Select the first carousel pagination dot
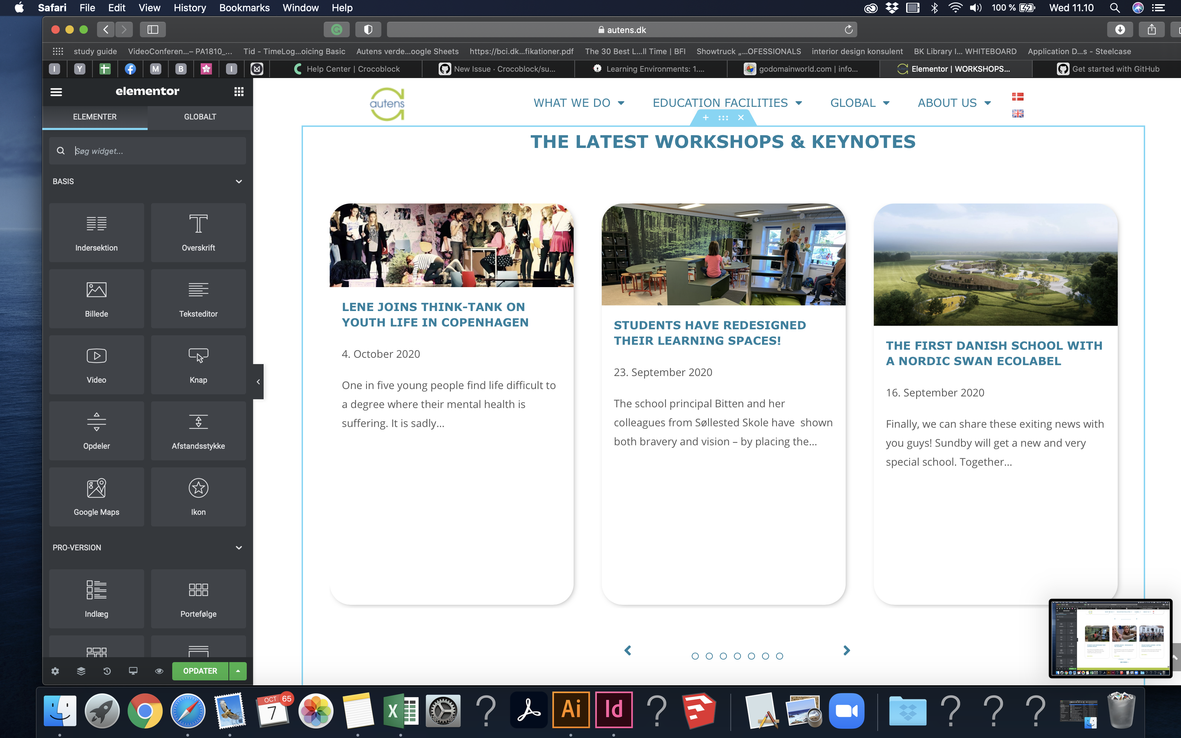1181x738 pixels. click(x=696, y=656)
